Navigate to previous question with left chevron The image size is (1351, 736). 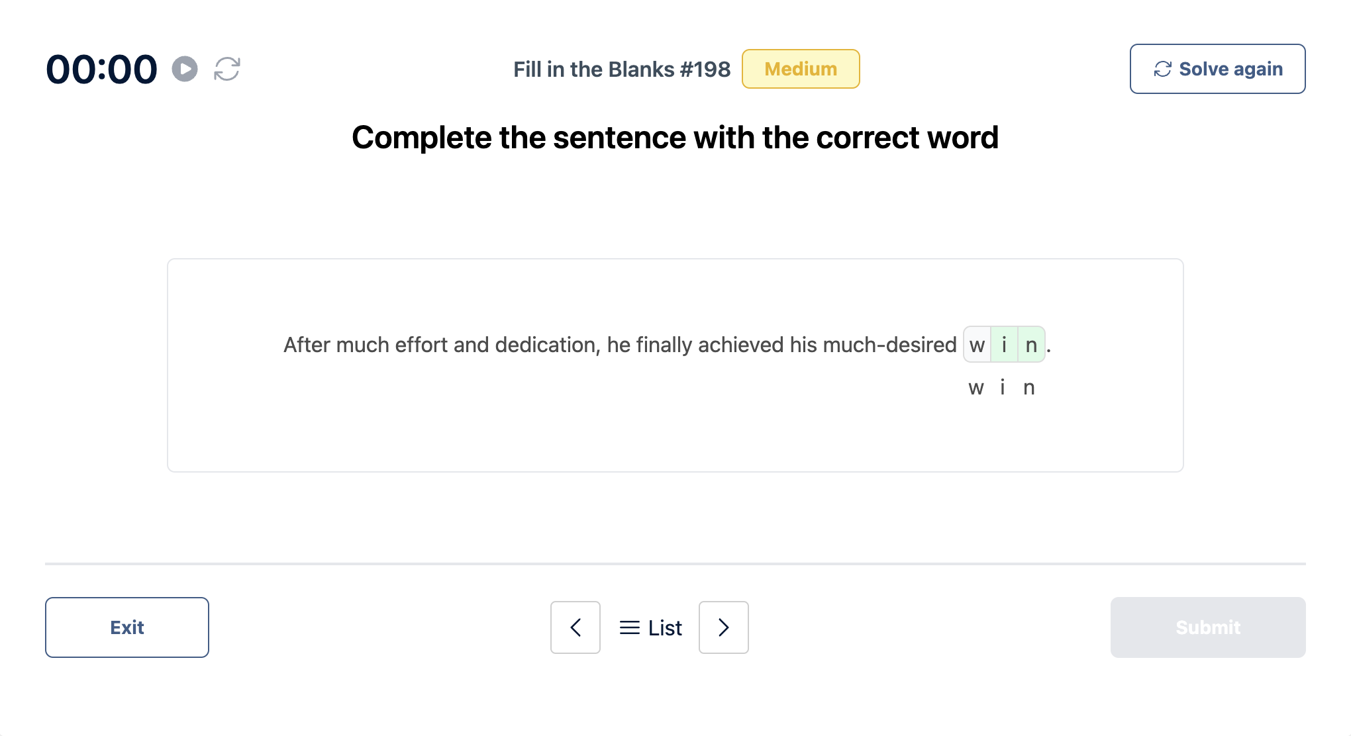[x=575, y=626]
